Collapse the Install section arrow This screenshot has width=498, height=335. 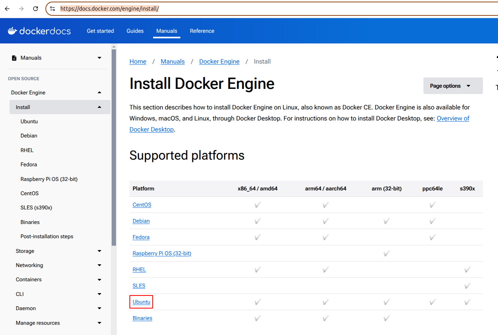pyautogui.click(x=99, y=107)
